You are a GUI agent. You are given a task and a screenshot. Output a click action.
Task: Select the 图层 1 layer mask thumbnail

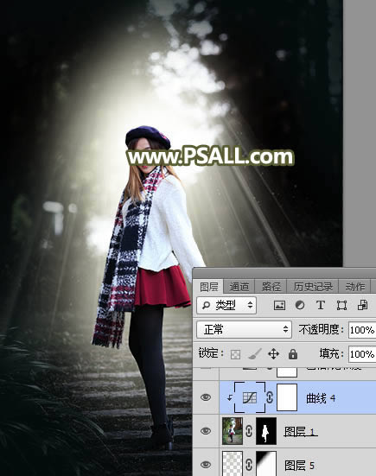click(x=266, y=431)
